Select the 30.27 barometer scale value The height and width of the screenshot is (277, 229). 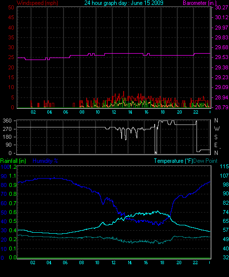pos(222,7)
